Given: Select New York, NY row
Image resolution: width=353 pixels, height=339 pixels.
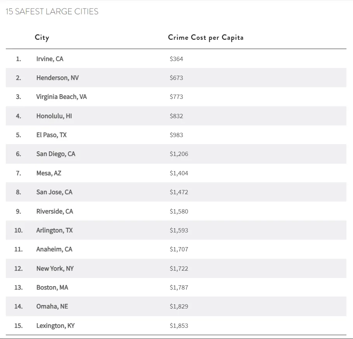Looking at the screenshot, I should click(x=55, y=269).
